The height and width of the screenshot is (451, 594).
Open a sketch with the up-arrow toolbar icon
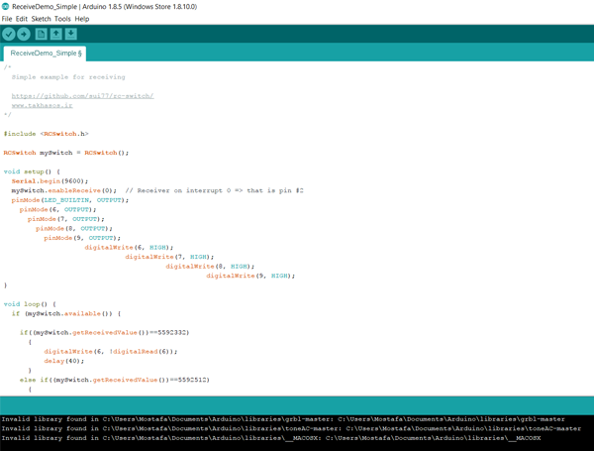coord(56,34)
